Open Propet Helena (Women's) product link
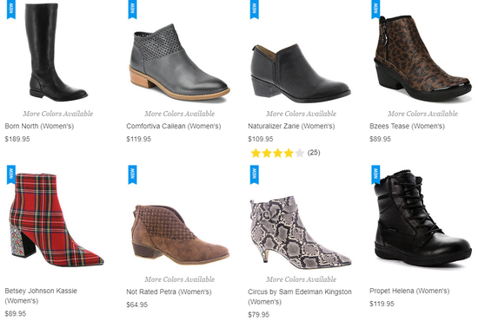Viewport: 478px width, 321px height. [409, 291]
